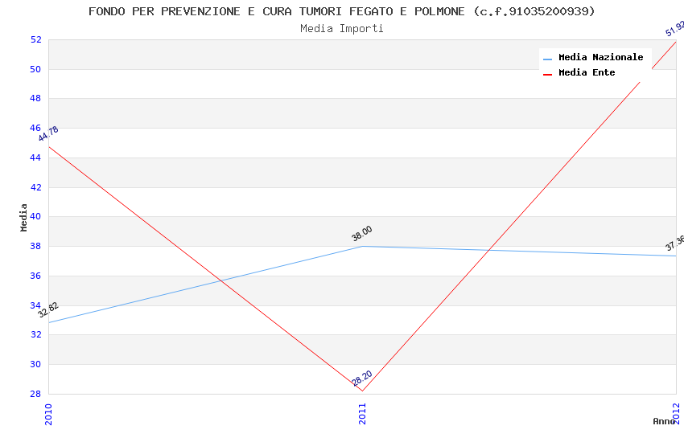Click the 51.92 data point label
The width and height of the screenshot is (684, 442).
coord(674,29)
